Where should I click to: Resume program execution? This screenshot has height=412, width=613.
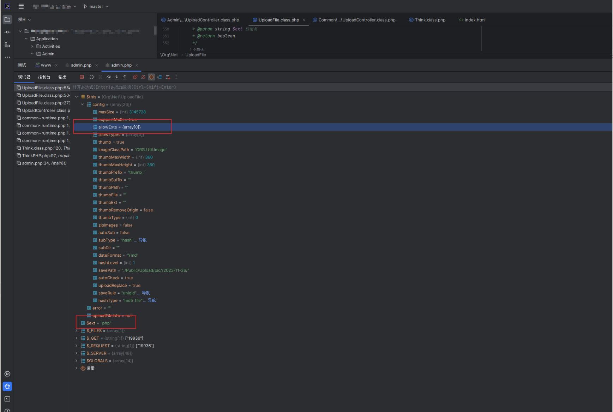pyautogui.click(x=92, y=77)
